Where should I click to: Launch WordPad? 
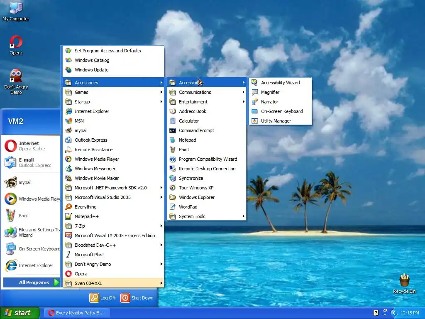coord(207,207)
